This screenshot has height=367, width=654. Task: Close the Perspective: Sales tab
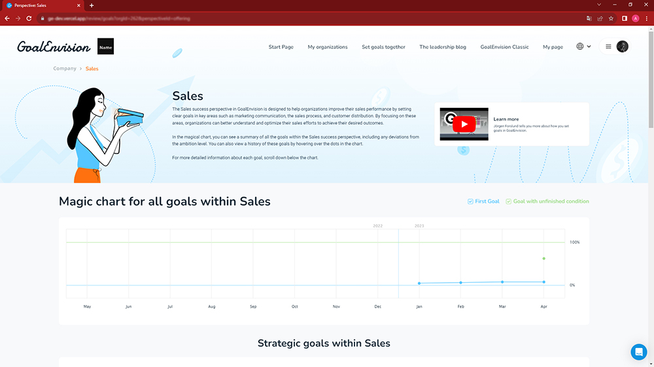[78, 5]
